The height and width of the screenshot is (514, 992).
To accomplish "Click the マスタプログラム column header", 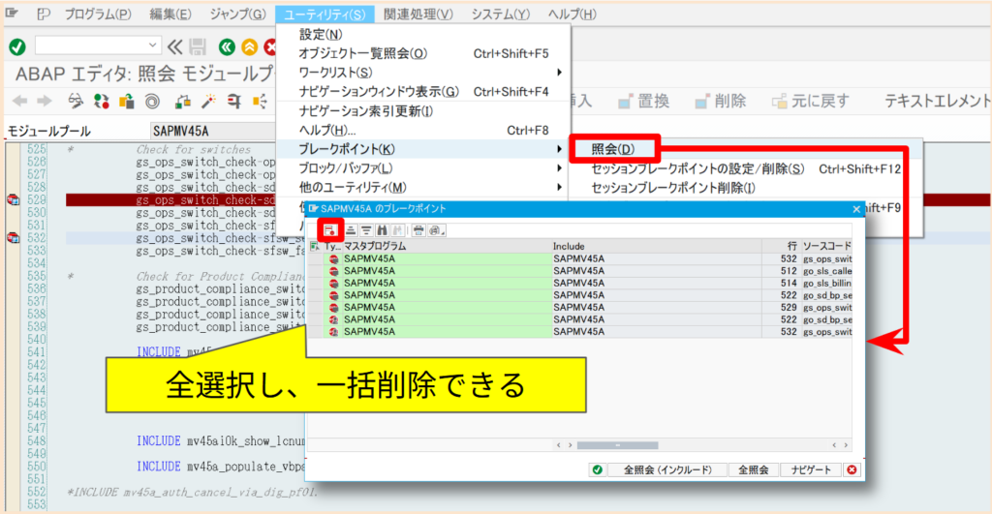I will coord(447,246).
